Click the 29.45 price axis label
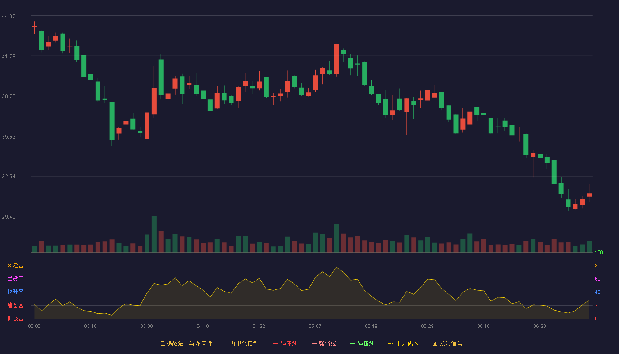Image resolution: width=619 pixels, height=354 pixels. tap(8, 217)
